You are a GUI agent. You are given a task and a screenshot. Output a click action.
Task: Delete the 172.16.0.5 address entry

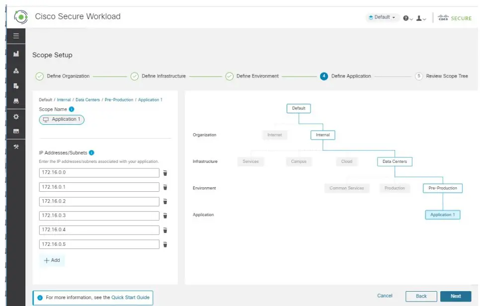tap(165, 244)
